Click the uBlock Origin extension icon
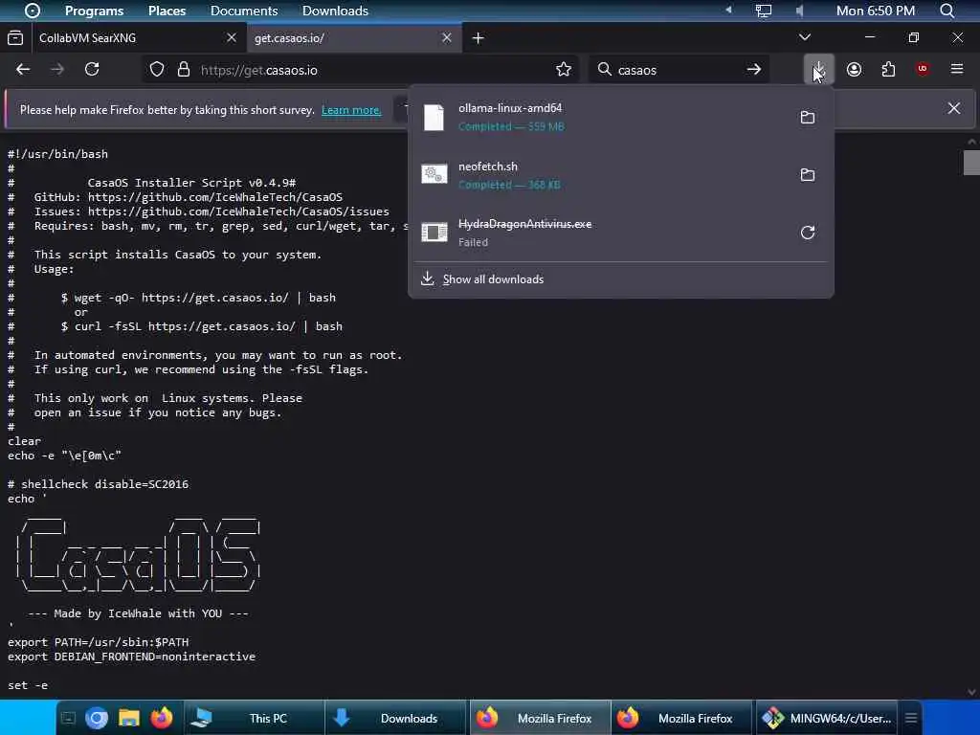 click(x=922, y=69)
